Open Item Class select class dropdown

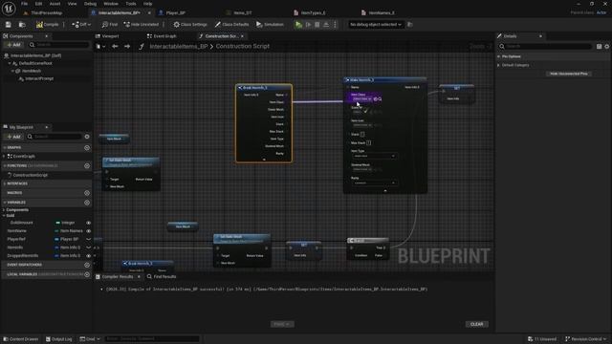click(x=362, y=99)
